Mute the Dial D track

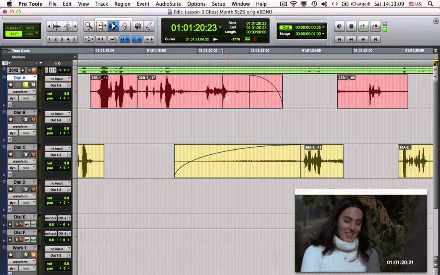[x=33, y=189]
